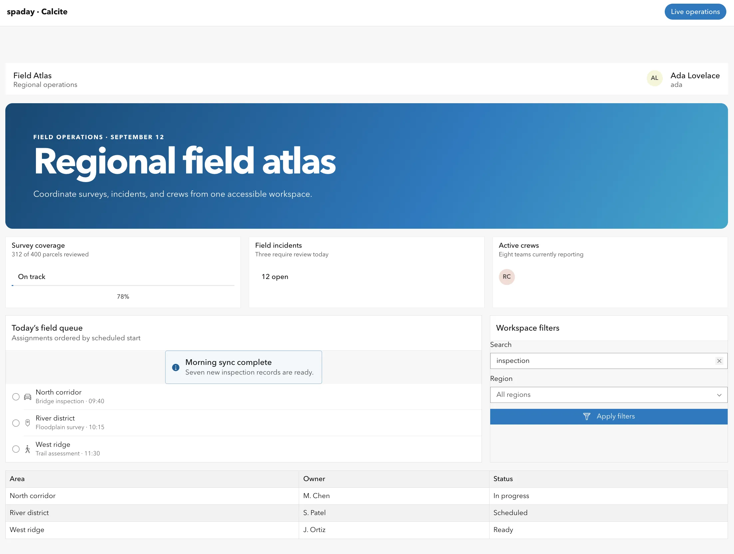Click the J. Ortiz table cell

[x=394, y=530]
